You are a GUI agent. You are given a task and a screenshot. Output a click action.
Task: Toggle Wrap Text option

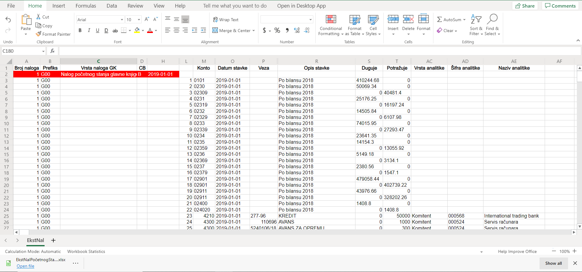(x=226, y=20)
